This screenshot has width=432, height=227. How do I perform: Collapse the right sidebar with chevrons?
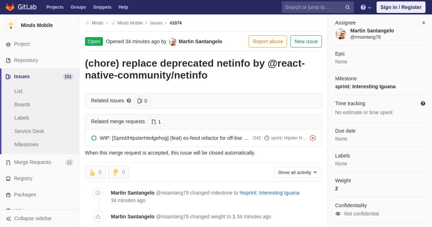(x=423, y=23)
